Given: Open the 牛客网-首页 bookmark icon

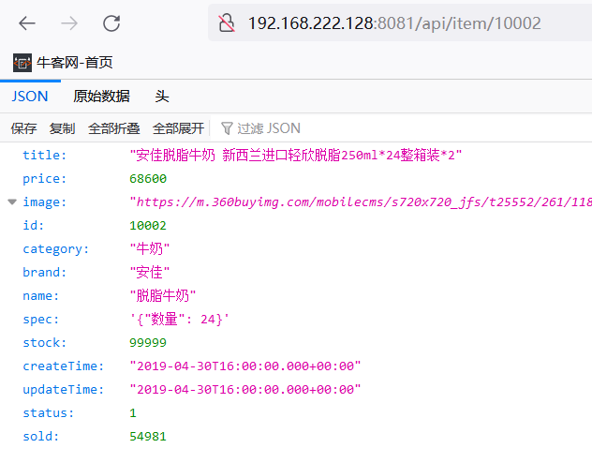Looking at the screenshot, I should [x=22, y=63].
